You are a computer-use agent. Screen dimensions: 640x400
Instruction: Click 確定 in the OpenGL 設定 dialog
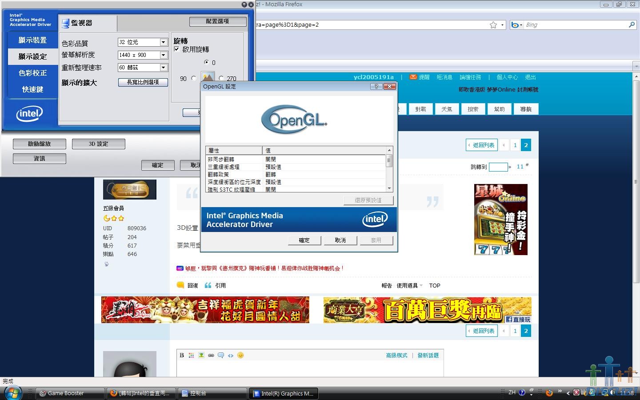(304, 240)
